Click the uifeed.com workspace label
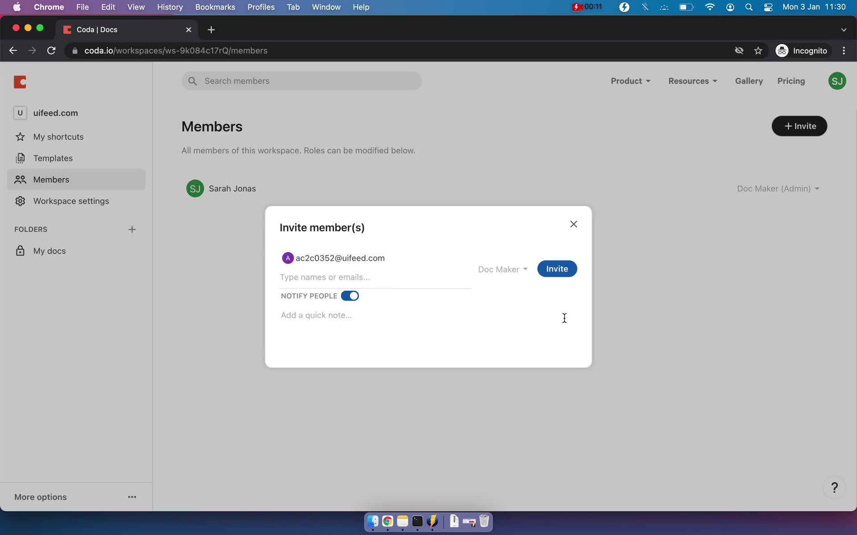The width and height of the screenshot is (857, 535). tap(55, 113)
